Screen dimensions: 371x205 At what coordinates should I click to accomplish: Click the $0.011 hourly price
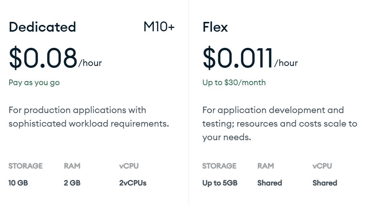coord(238,58)
